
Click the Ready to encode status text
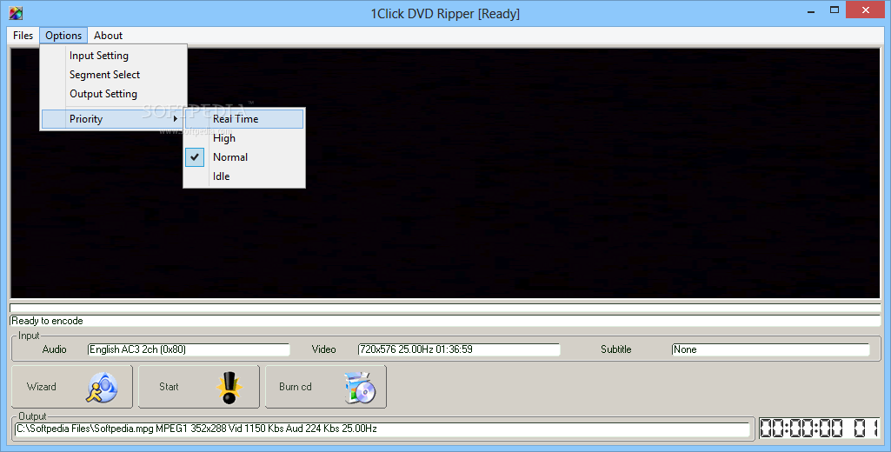[x=47, y=321]
